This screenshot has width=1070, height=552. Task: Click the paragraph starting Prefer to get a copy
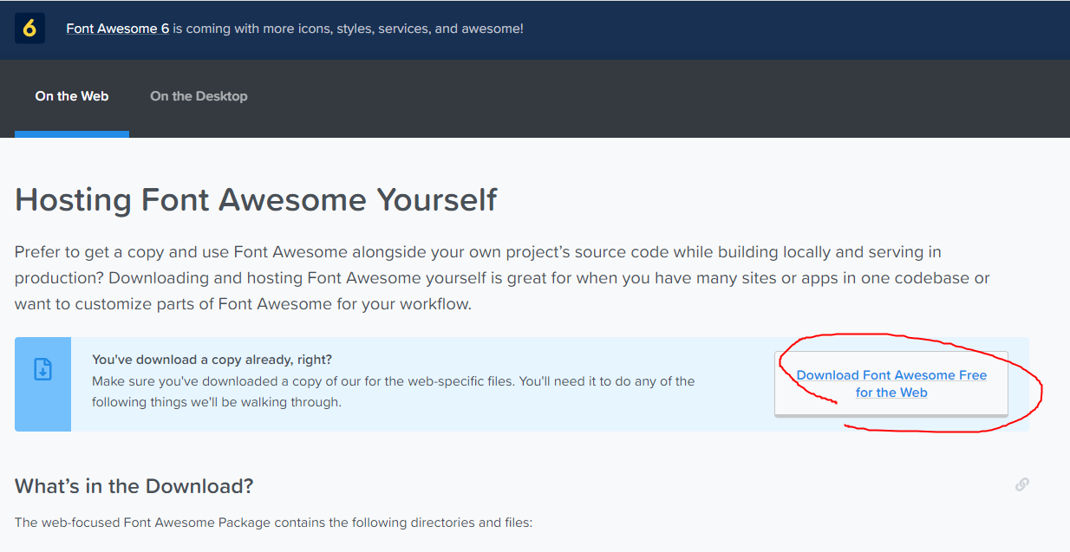pyautogui.click(x=502, y=278)
